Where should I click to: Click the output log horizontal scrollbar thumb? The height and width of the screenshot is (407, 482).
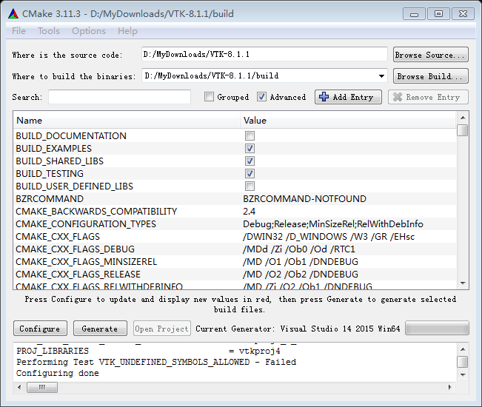click(42, 387)
